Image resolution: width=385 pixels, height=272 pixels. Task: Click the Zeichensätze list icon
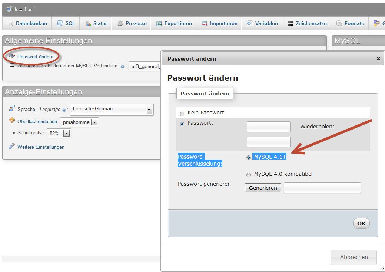(x=291, y=24)
